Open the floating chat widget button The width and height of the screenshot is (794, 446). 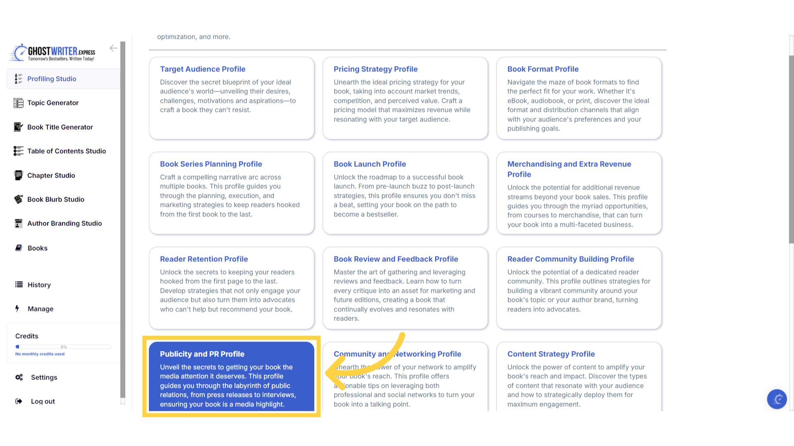(x=777, y=399)
